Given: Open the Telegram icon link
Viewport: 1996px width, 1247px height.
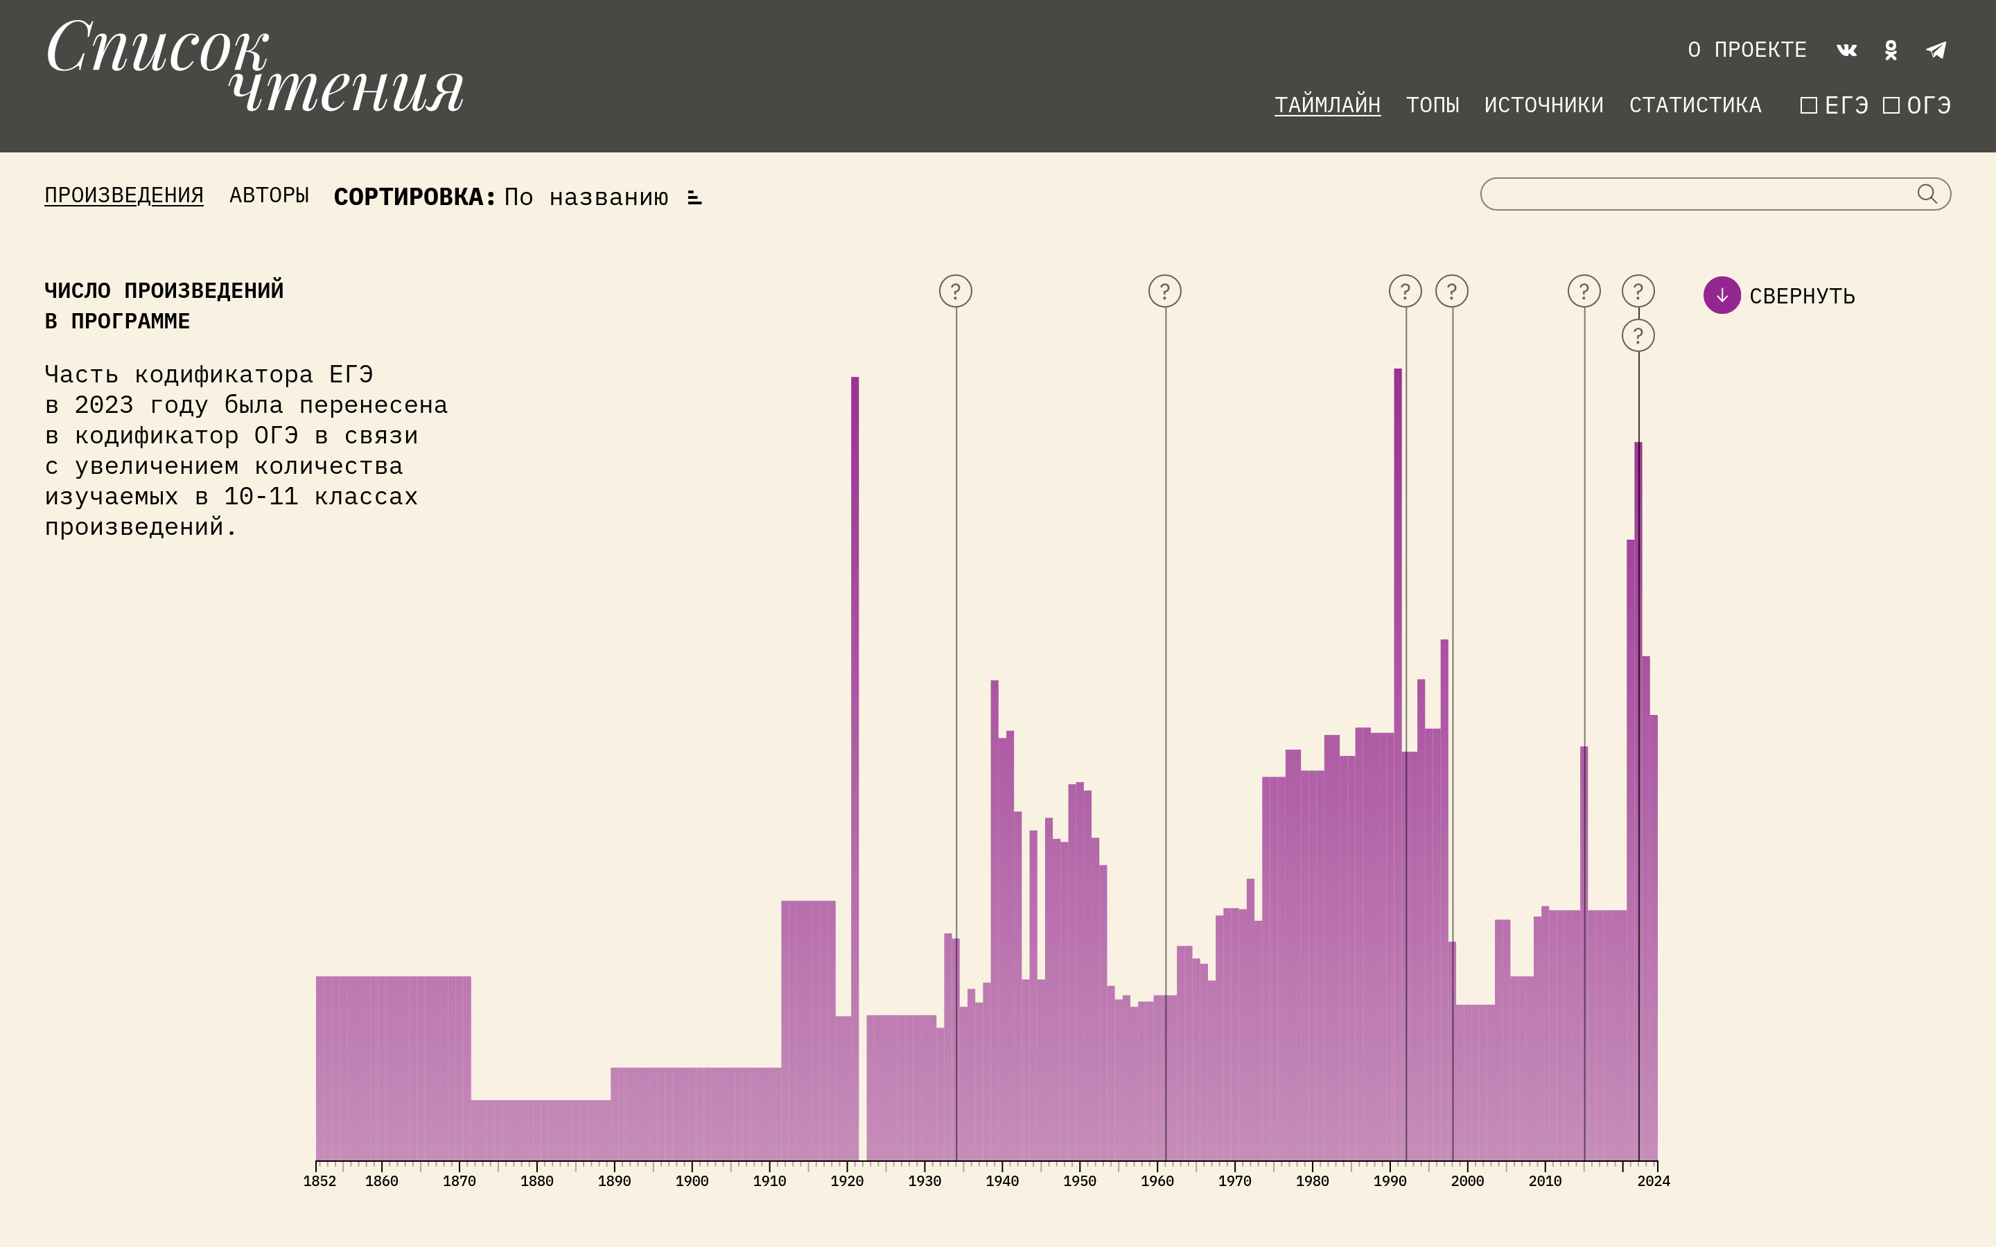Looking at the screenshot, I should (x=1936, y=51).
